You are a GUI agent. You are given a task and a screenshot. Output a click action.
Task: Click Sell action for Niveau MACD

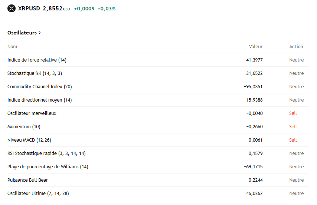(293, 140)
